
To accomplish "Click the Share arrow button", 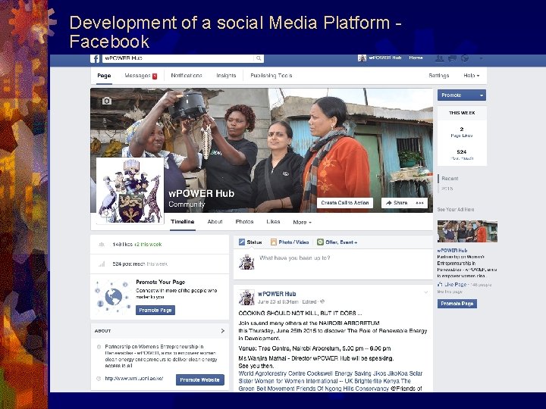I will tap(397, 203).
